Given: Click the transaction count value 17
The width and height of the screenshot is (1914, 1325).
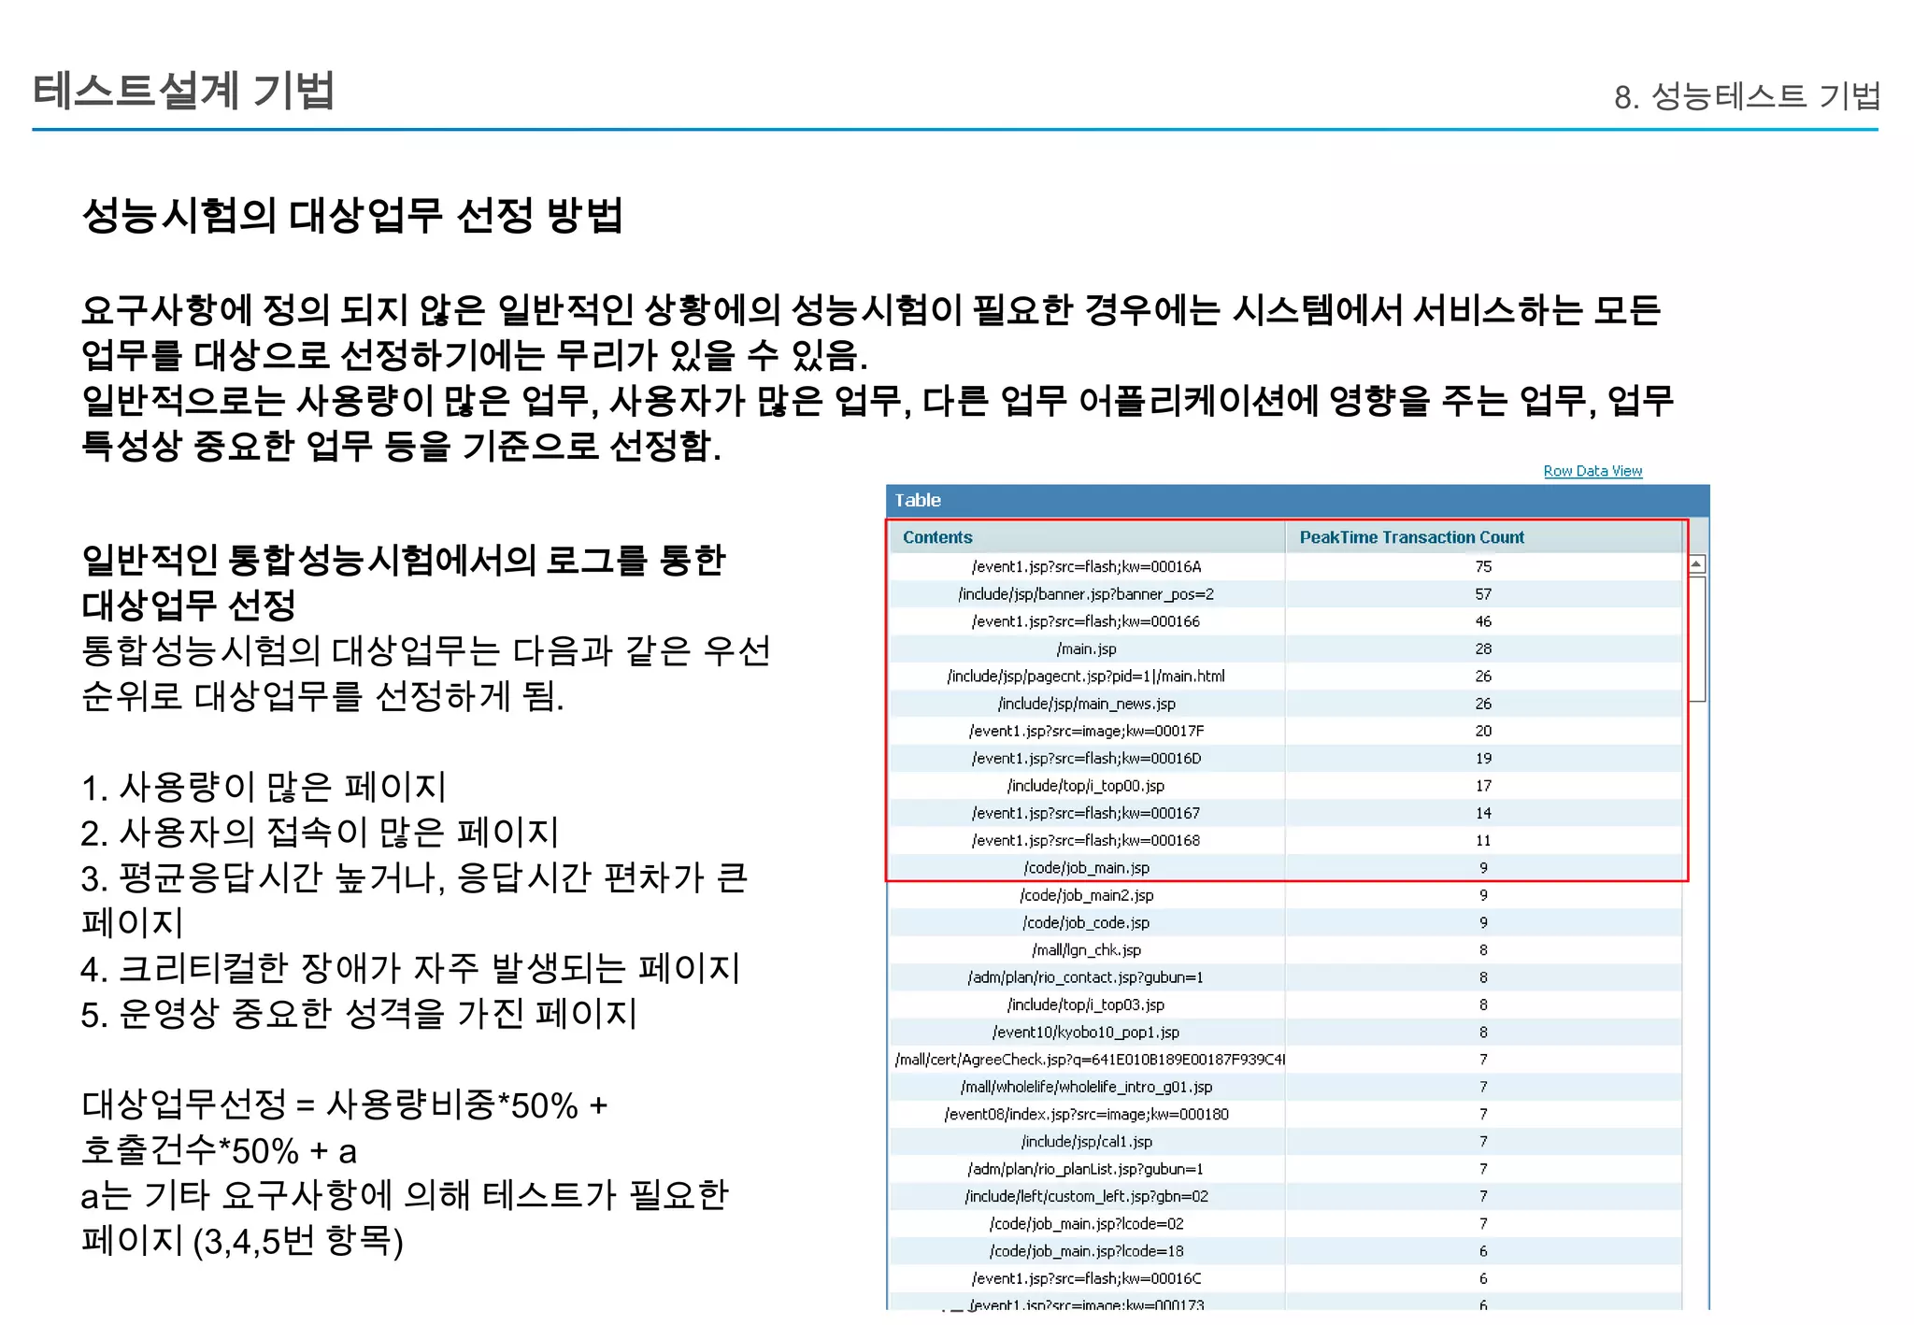Looking at the screenshot, I should (1483, 786).
